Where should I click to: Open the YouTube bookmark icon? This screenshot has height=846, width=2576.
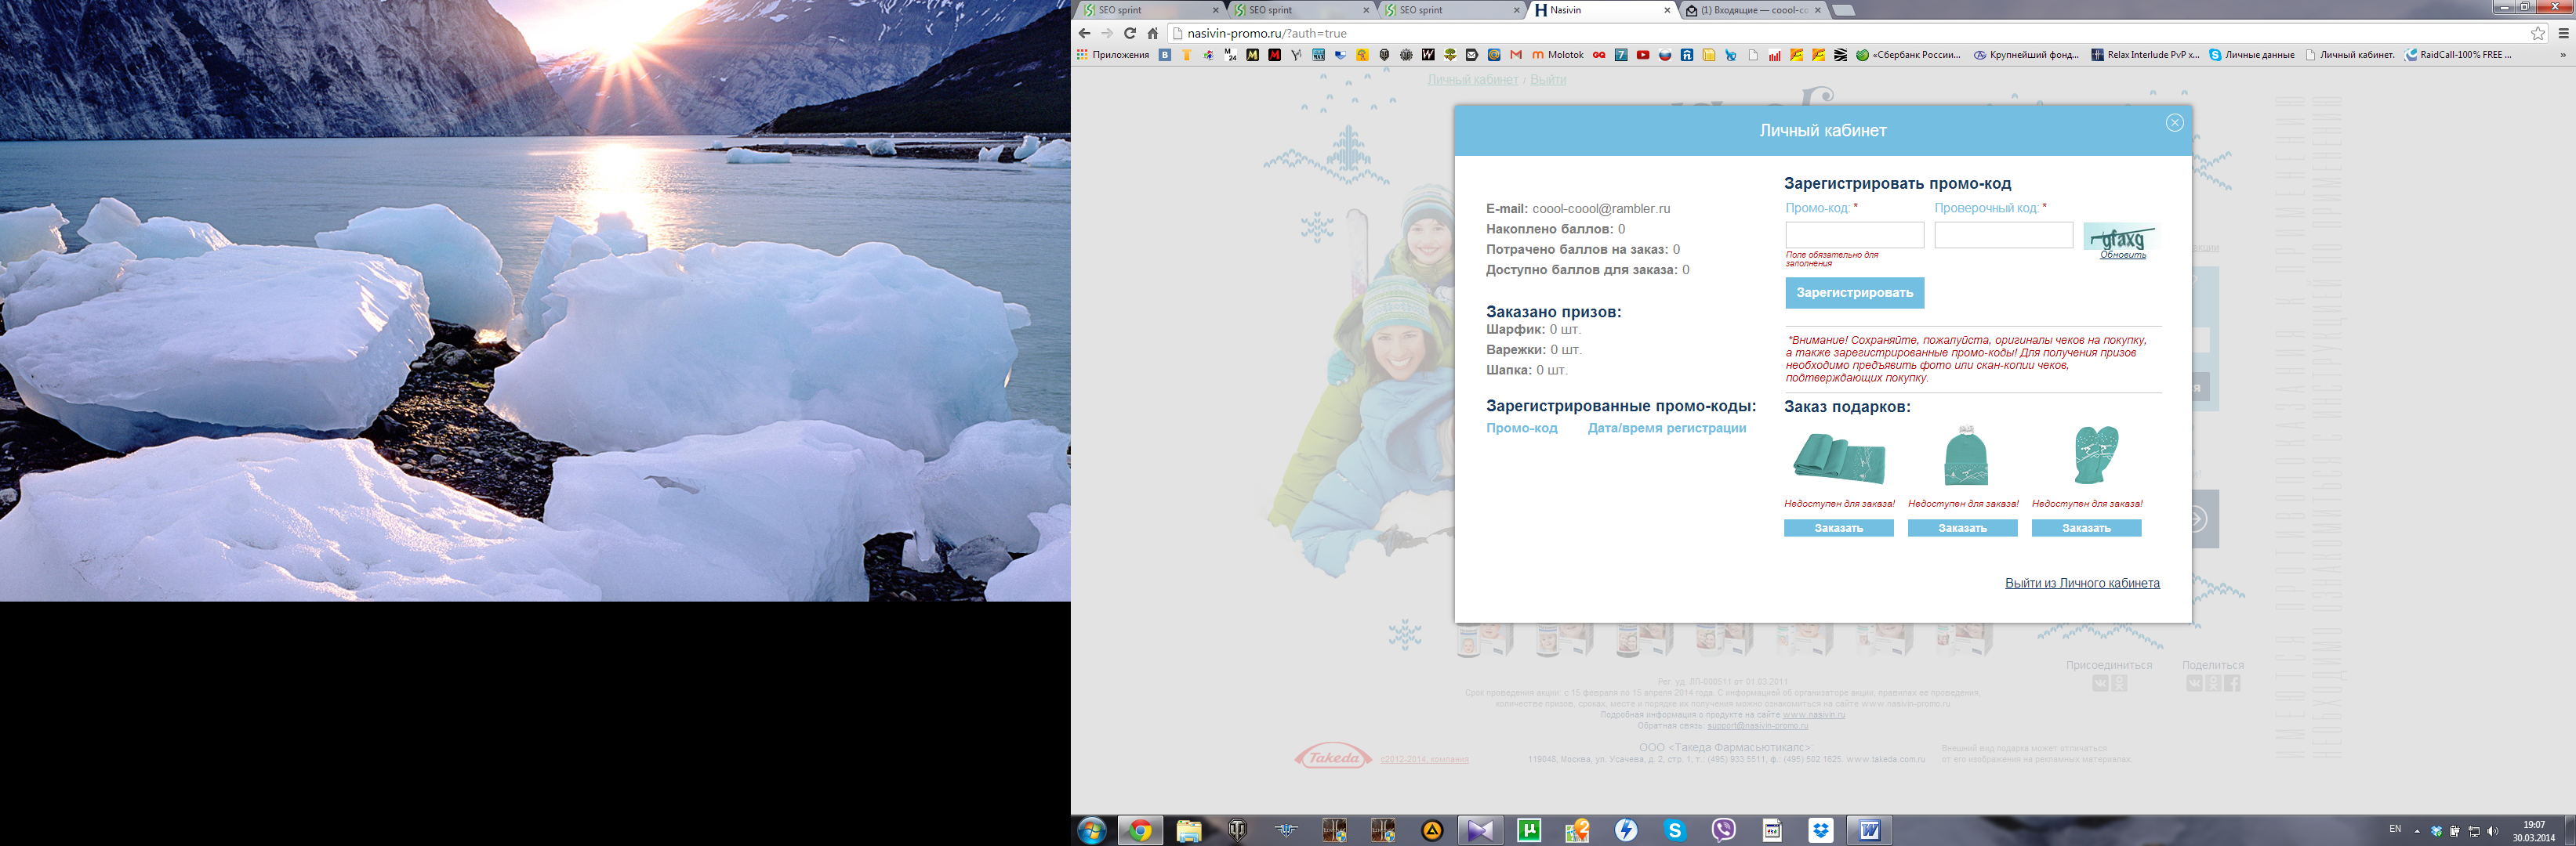tap(1643, 55)
